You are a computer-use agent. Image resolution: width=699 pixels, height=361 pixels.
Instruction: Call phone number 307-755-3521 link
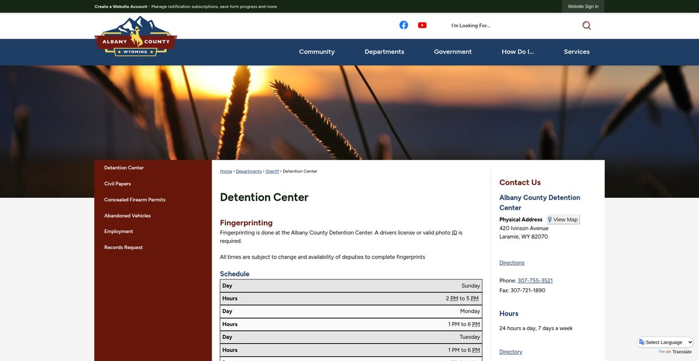(x=535, y=281)
